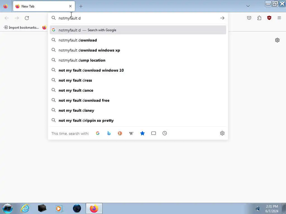This screenshot has width=286, height=214.
Task: Search this time with Bing icon
Action: 109,133
